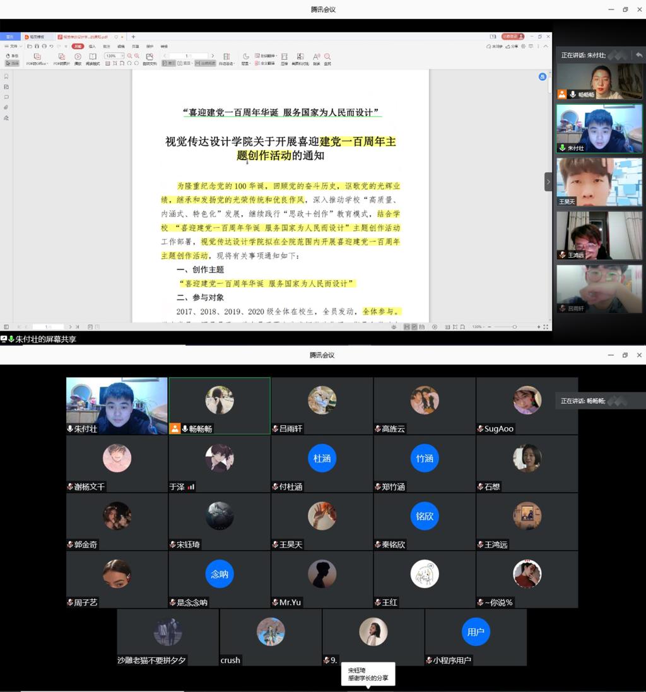The width and height of the screenshot is (646, 692).
Task: Click the blue floating assistant icon on document
Action: 543,77
